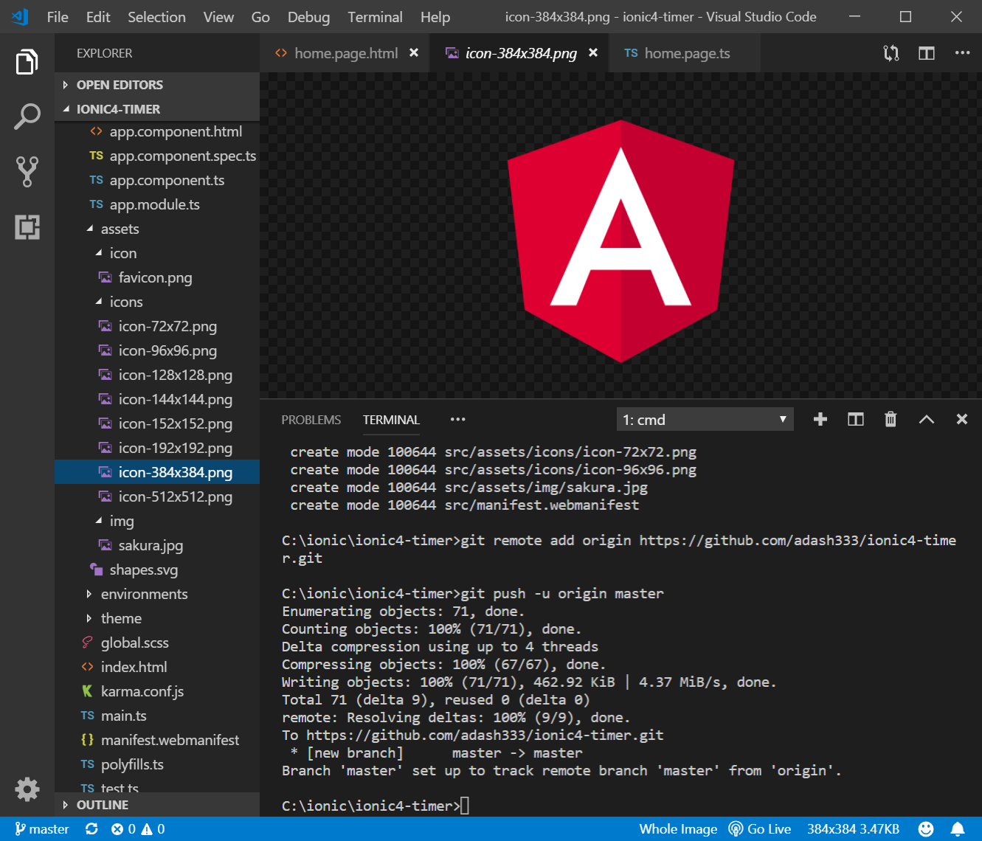This screenshot has width=982, height=841.
Task: Toggle Go Live server
Action: pyautogui.click(x=760, y=829)
